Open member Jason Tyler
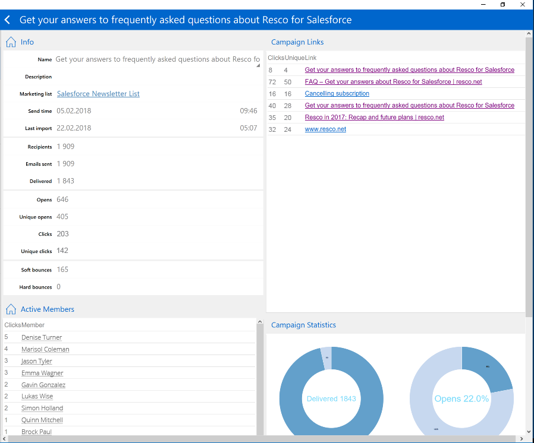The width and height of the screenshot is (534, 443). (36, 361)
